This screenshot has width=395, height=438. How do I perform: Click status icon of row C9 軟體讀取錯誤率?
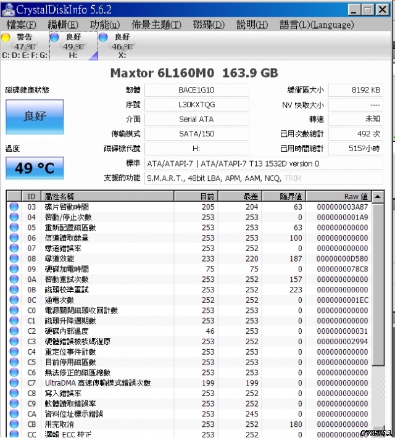(x=14, y=403)
